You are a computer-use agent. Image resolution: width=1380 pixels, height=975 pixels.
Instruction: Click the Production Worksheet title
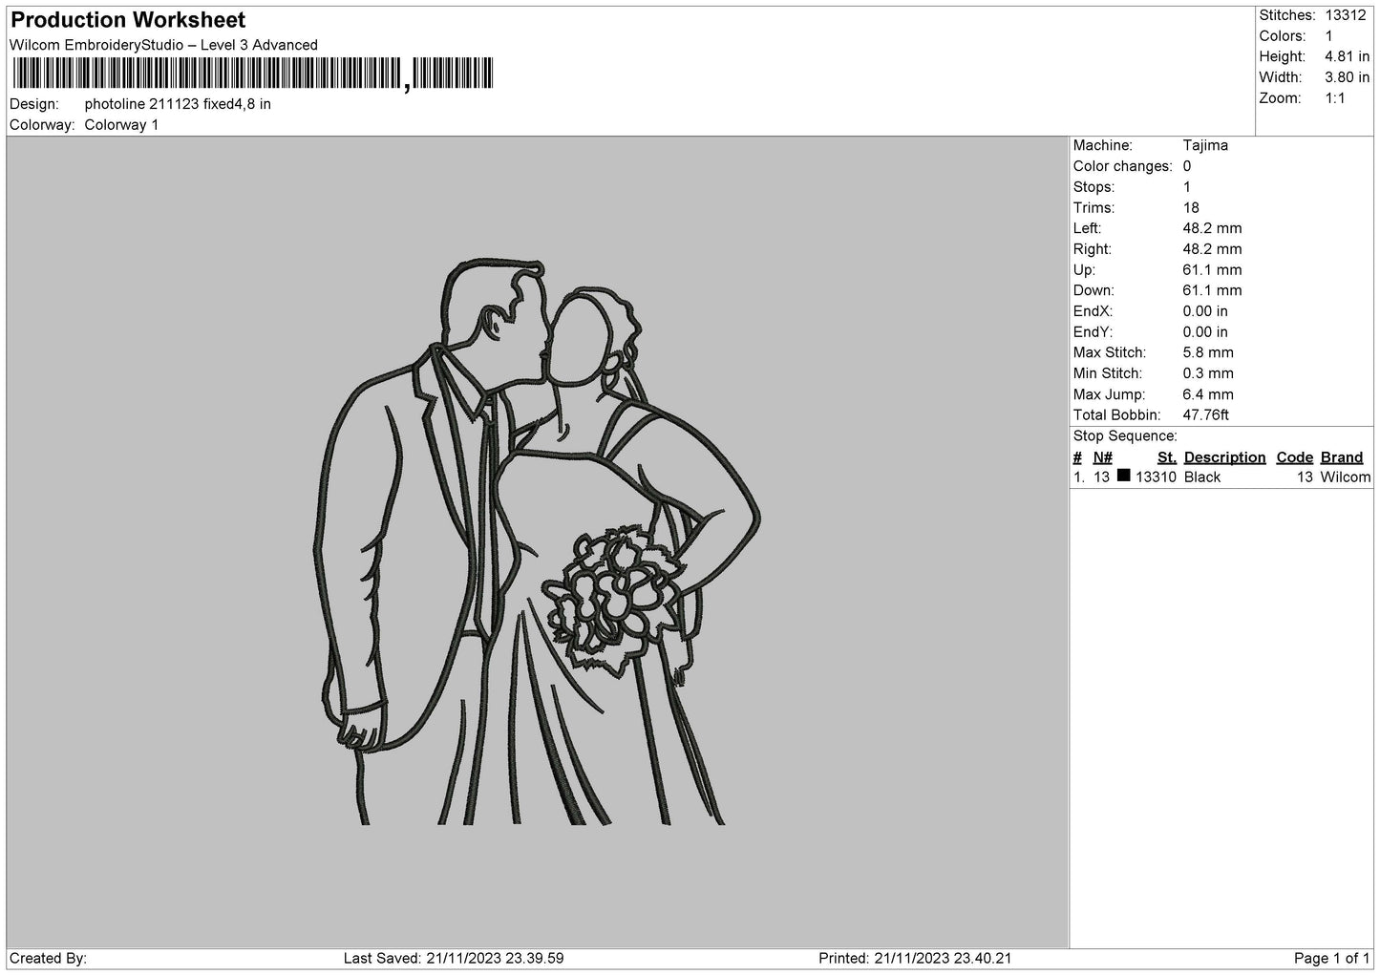(x=128, y=20)
